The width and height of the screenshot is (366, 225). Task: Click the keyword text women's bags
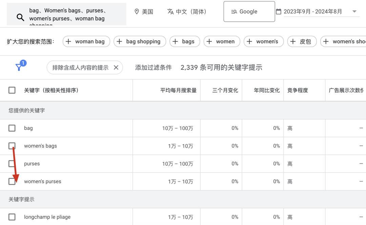pyautogui.click(x=40, y=146)
